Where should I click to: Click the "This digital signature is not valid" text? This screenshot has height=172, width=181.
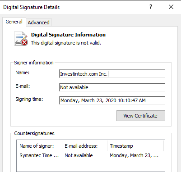click(66, 43)
